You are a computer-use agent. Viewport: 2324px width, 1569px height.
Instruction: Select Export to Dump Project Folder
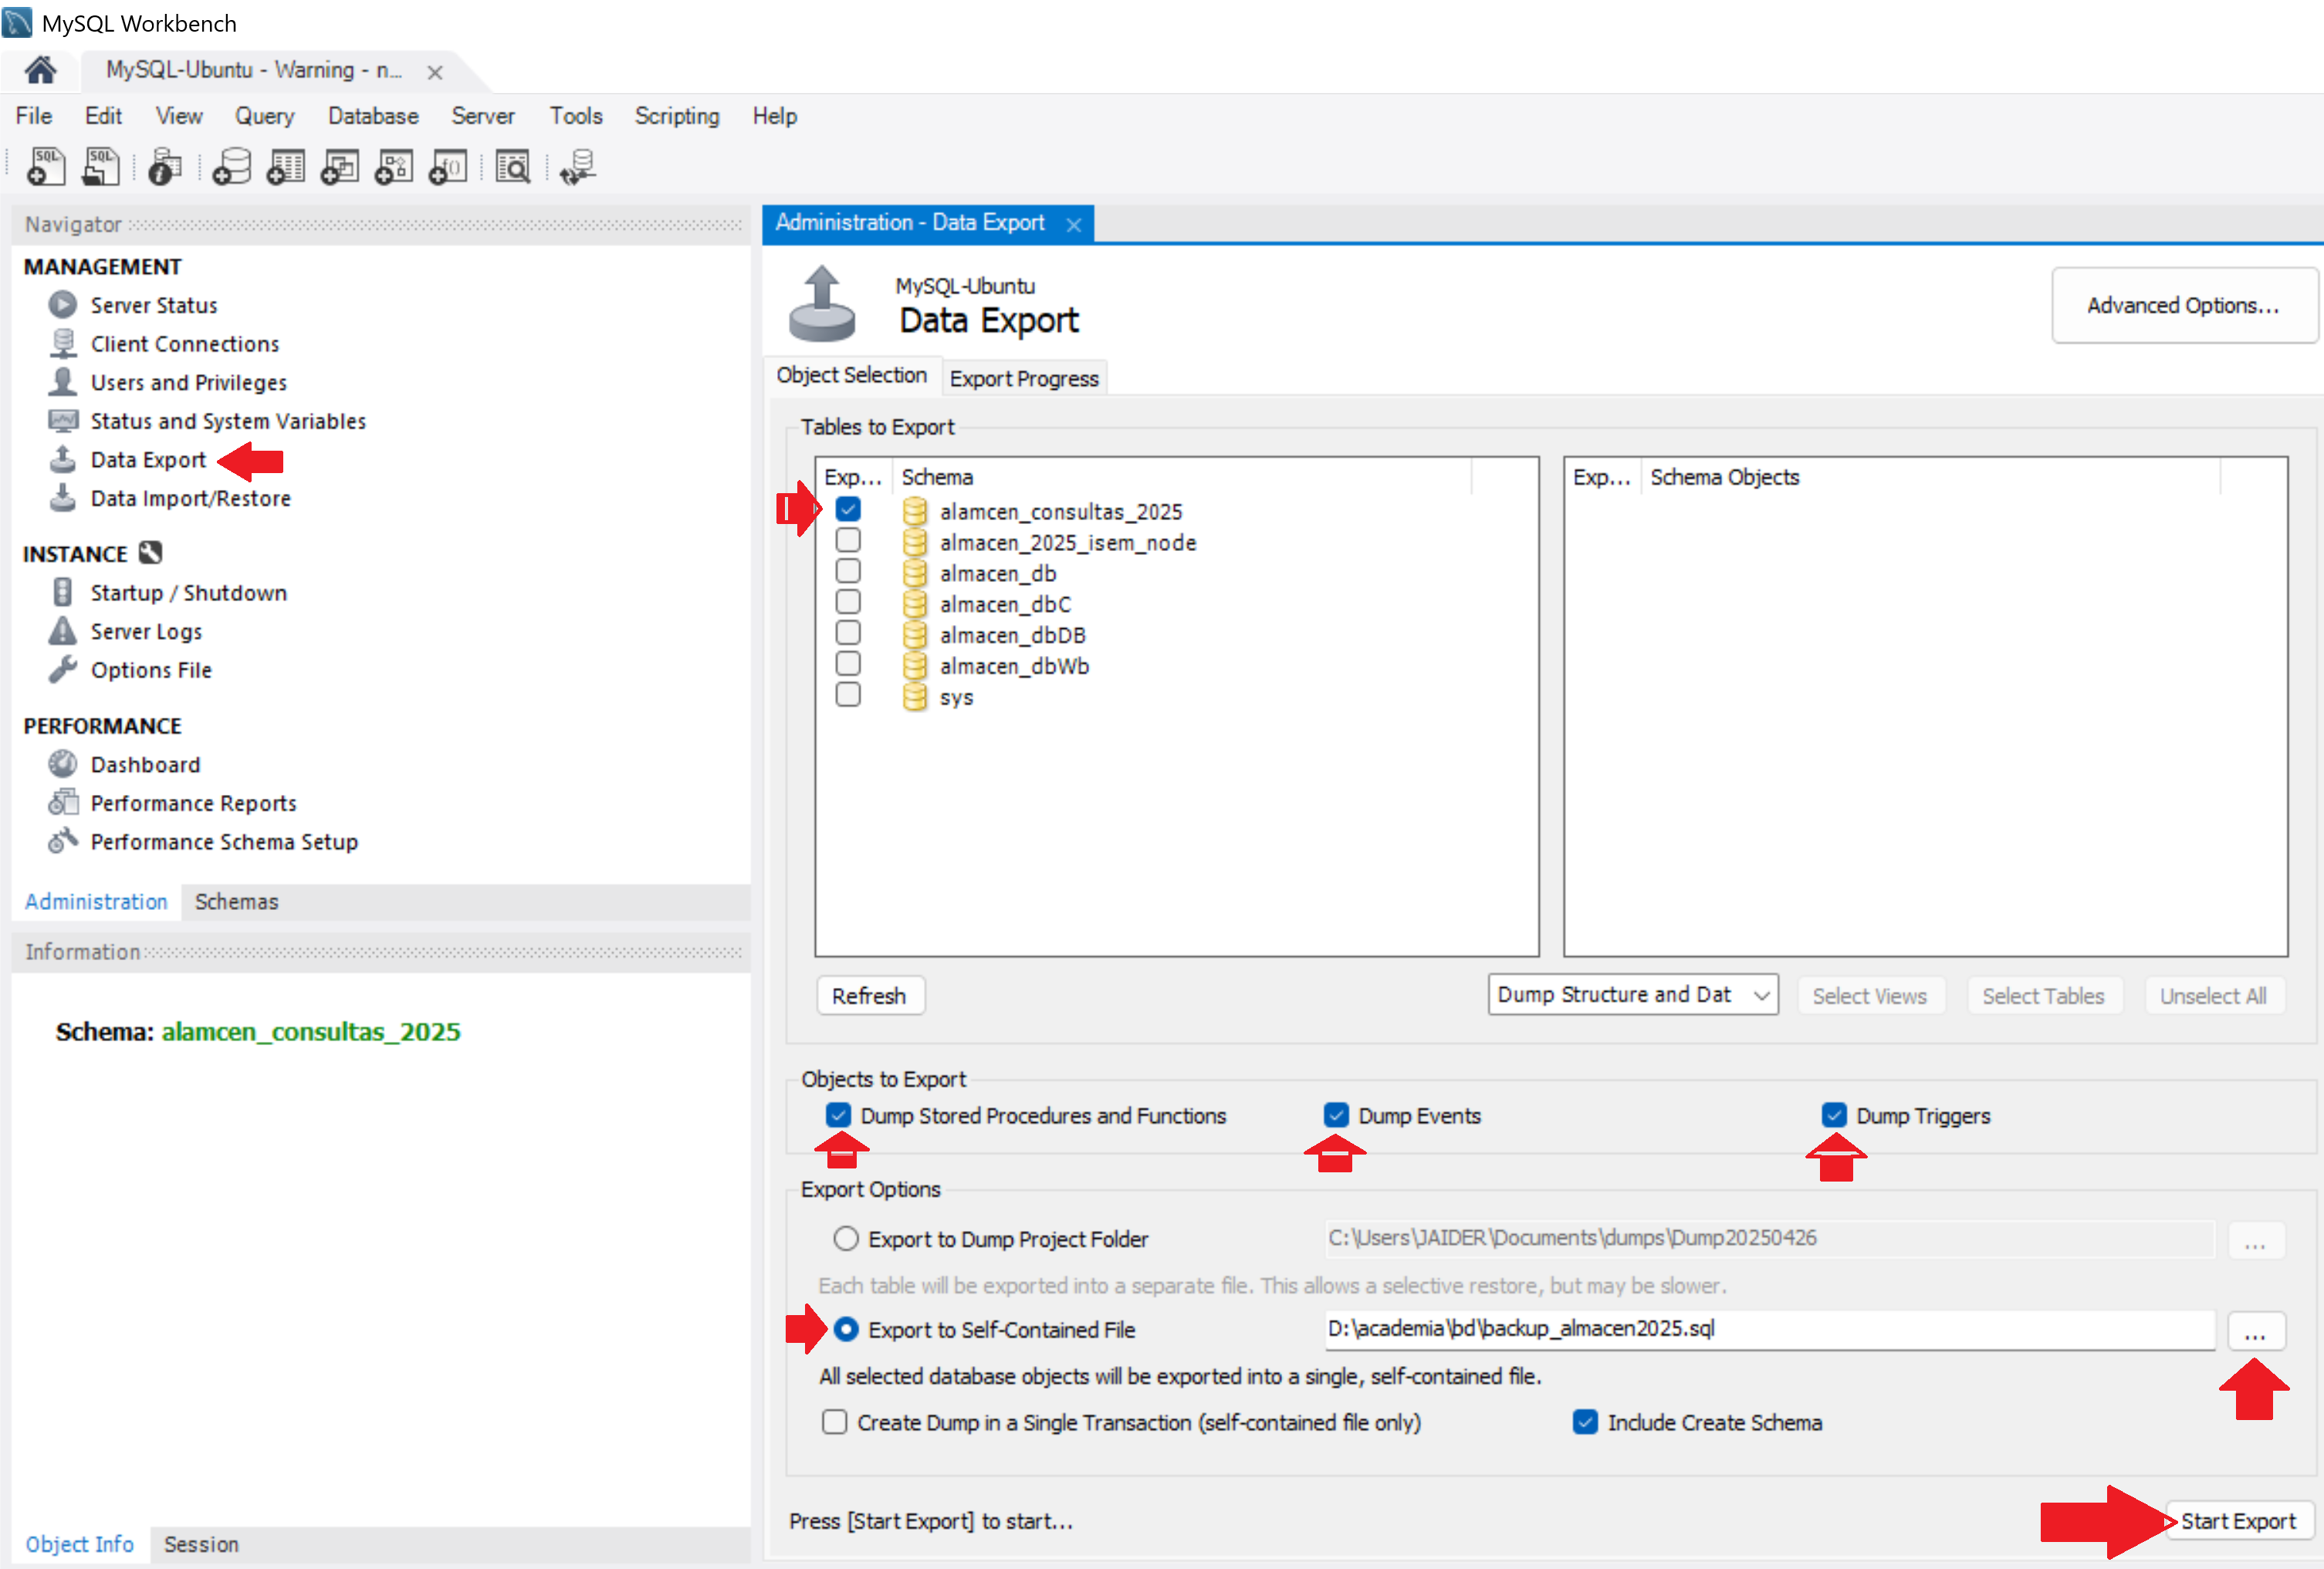846,1240
